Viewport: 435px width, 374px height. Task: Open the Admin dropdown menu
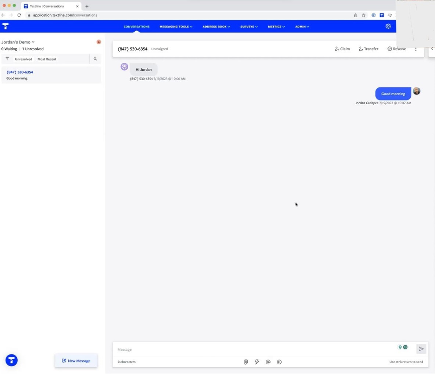pos(302,27)
